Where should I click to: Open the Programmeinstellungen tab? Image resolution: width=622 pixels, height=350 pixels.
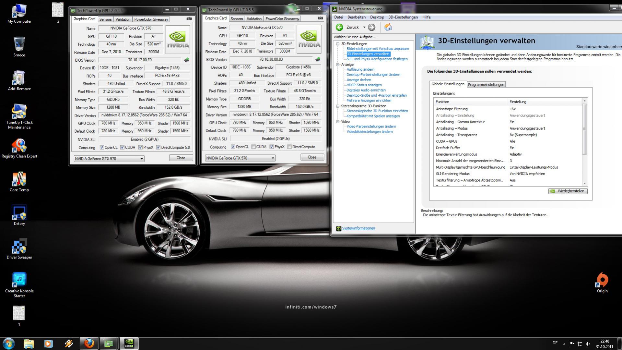click(486, 85)
